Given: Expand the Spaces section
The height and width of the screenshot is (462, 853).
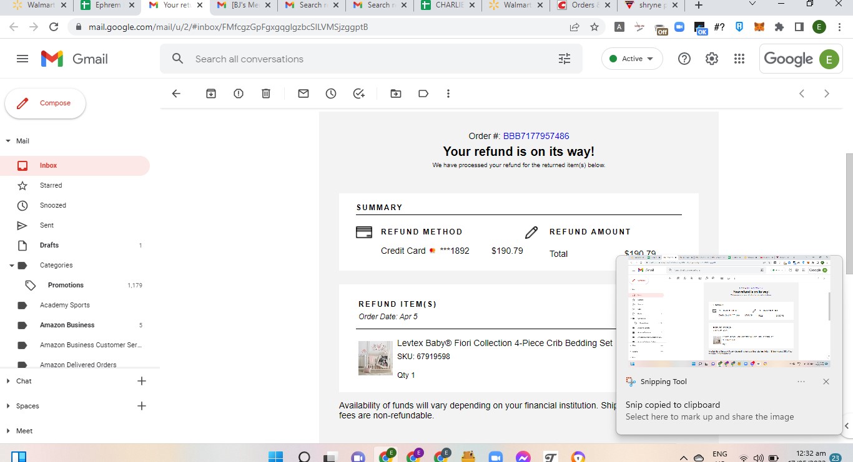Looking at the screenshot, I should pos(8,406).
